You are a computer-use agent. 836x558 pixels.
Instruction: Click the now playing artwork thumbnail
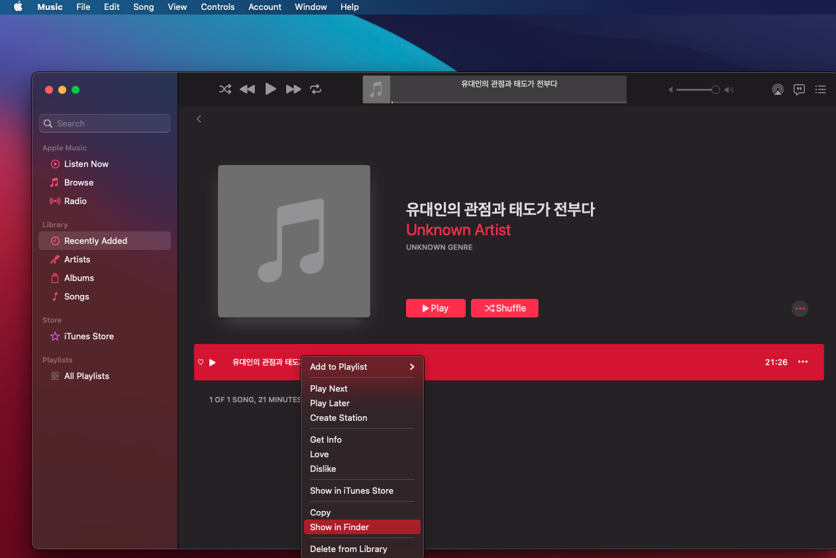point(376,89)
